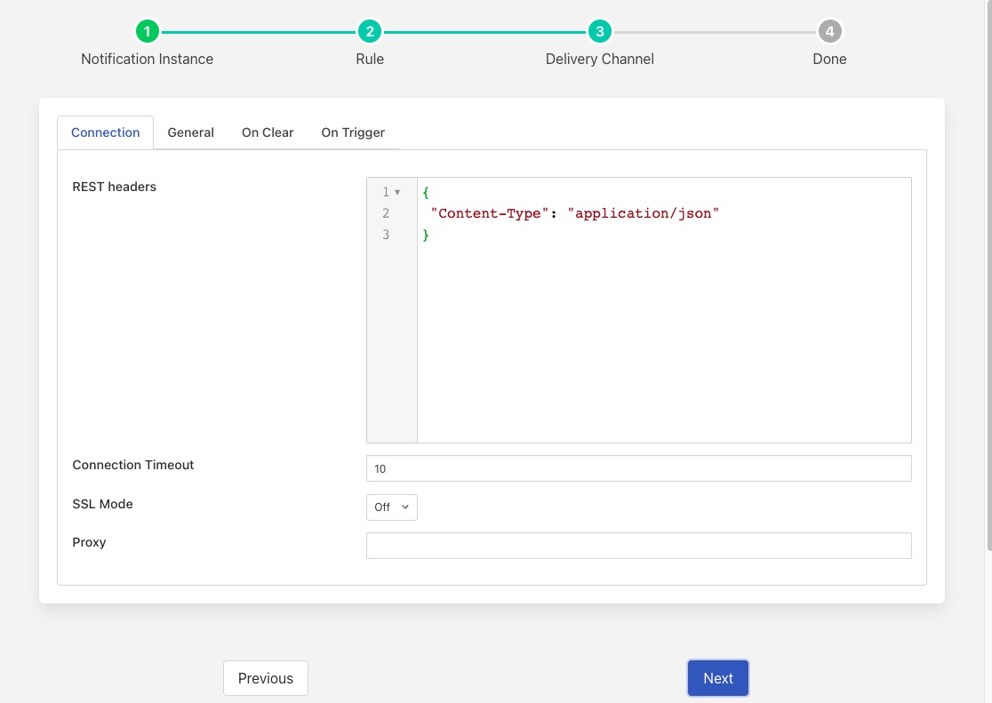Screen dimensions: 992x703
Task: Click step 2 circle for Rule
Action: (x=370, y=32)
